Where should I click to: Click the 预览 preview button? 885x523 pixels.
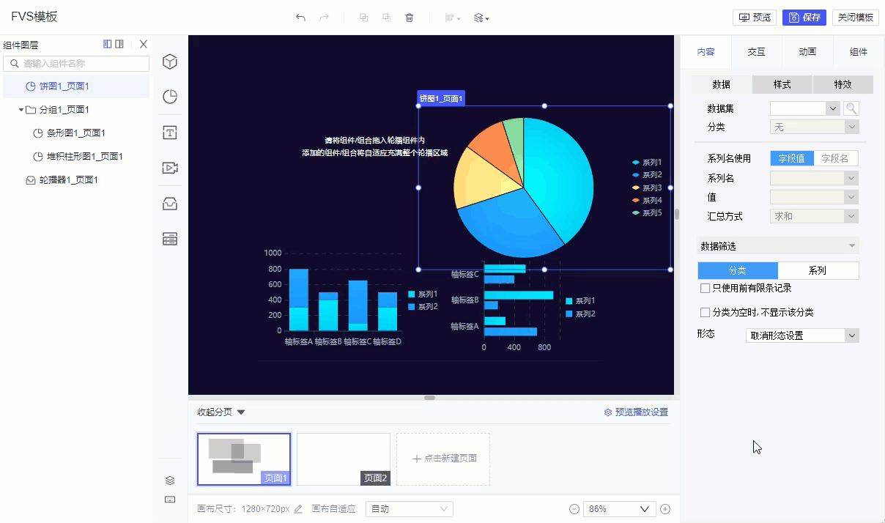coord(755,18)
